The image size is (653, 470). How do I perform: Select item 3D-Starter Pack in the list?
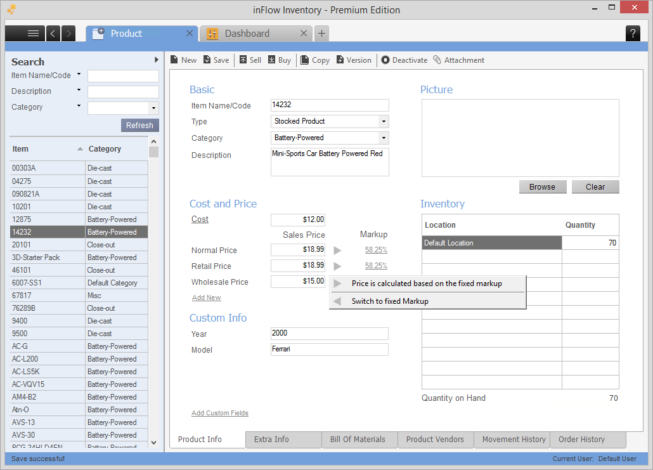coord(79,258)
